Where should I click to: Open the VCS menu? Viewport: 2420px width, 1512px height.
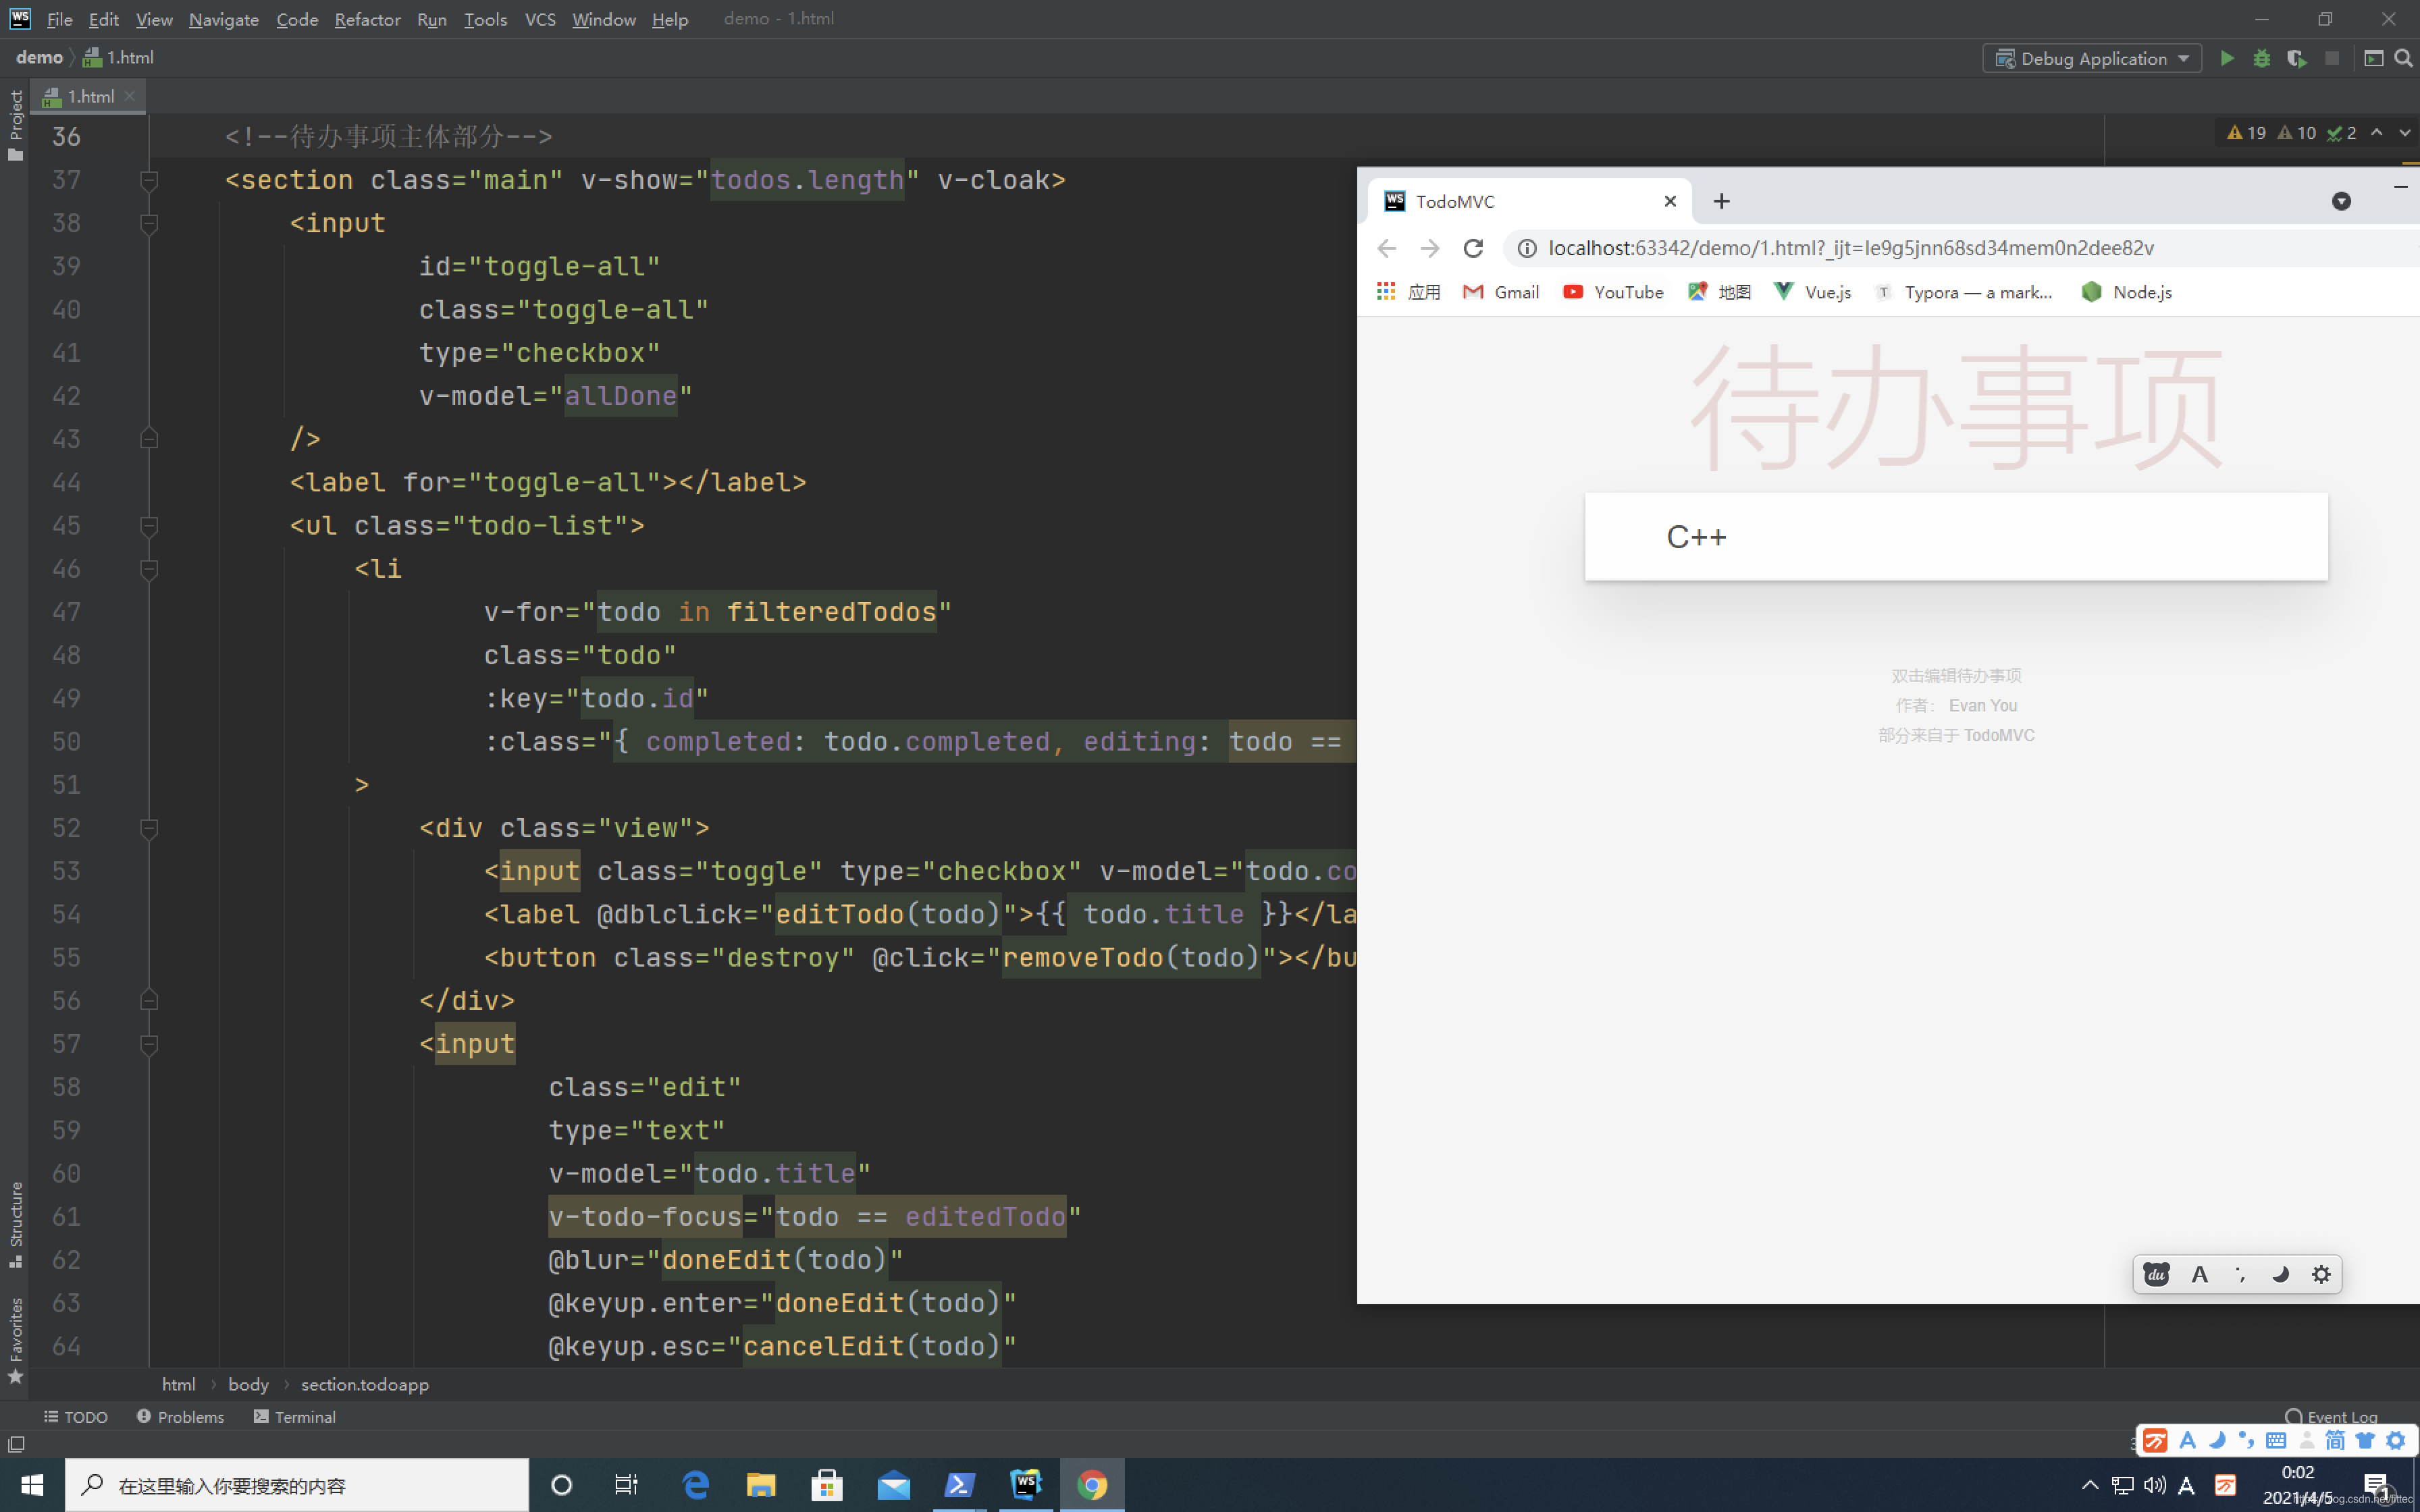click(540, 19)
